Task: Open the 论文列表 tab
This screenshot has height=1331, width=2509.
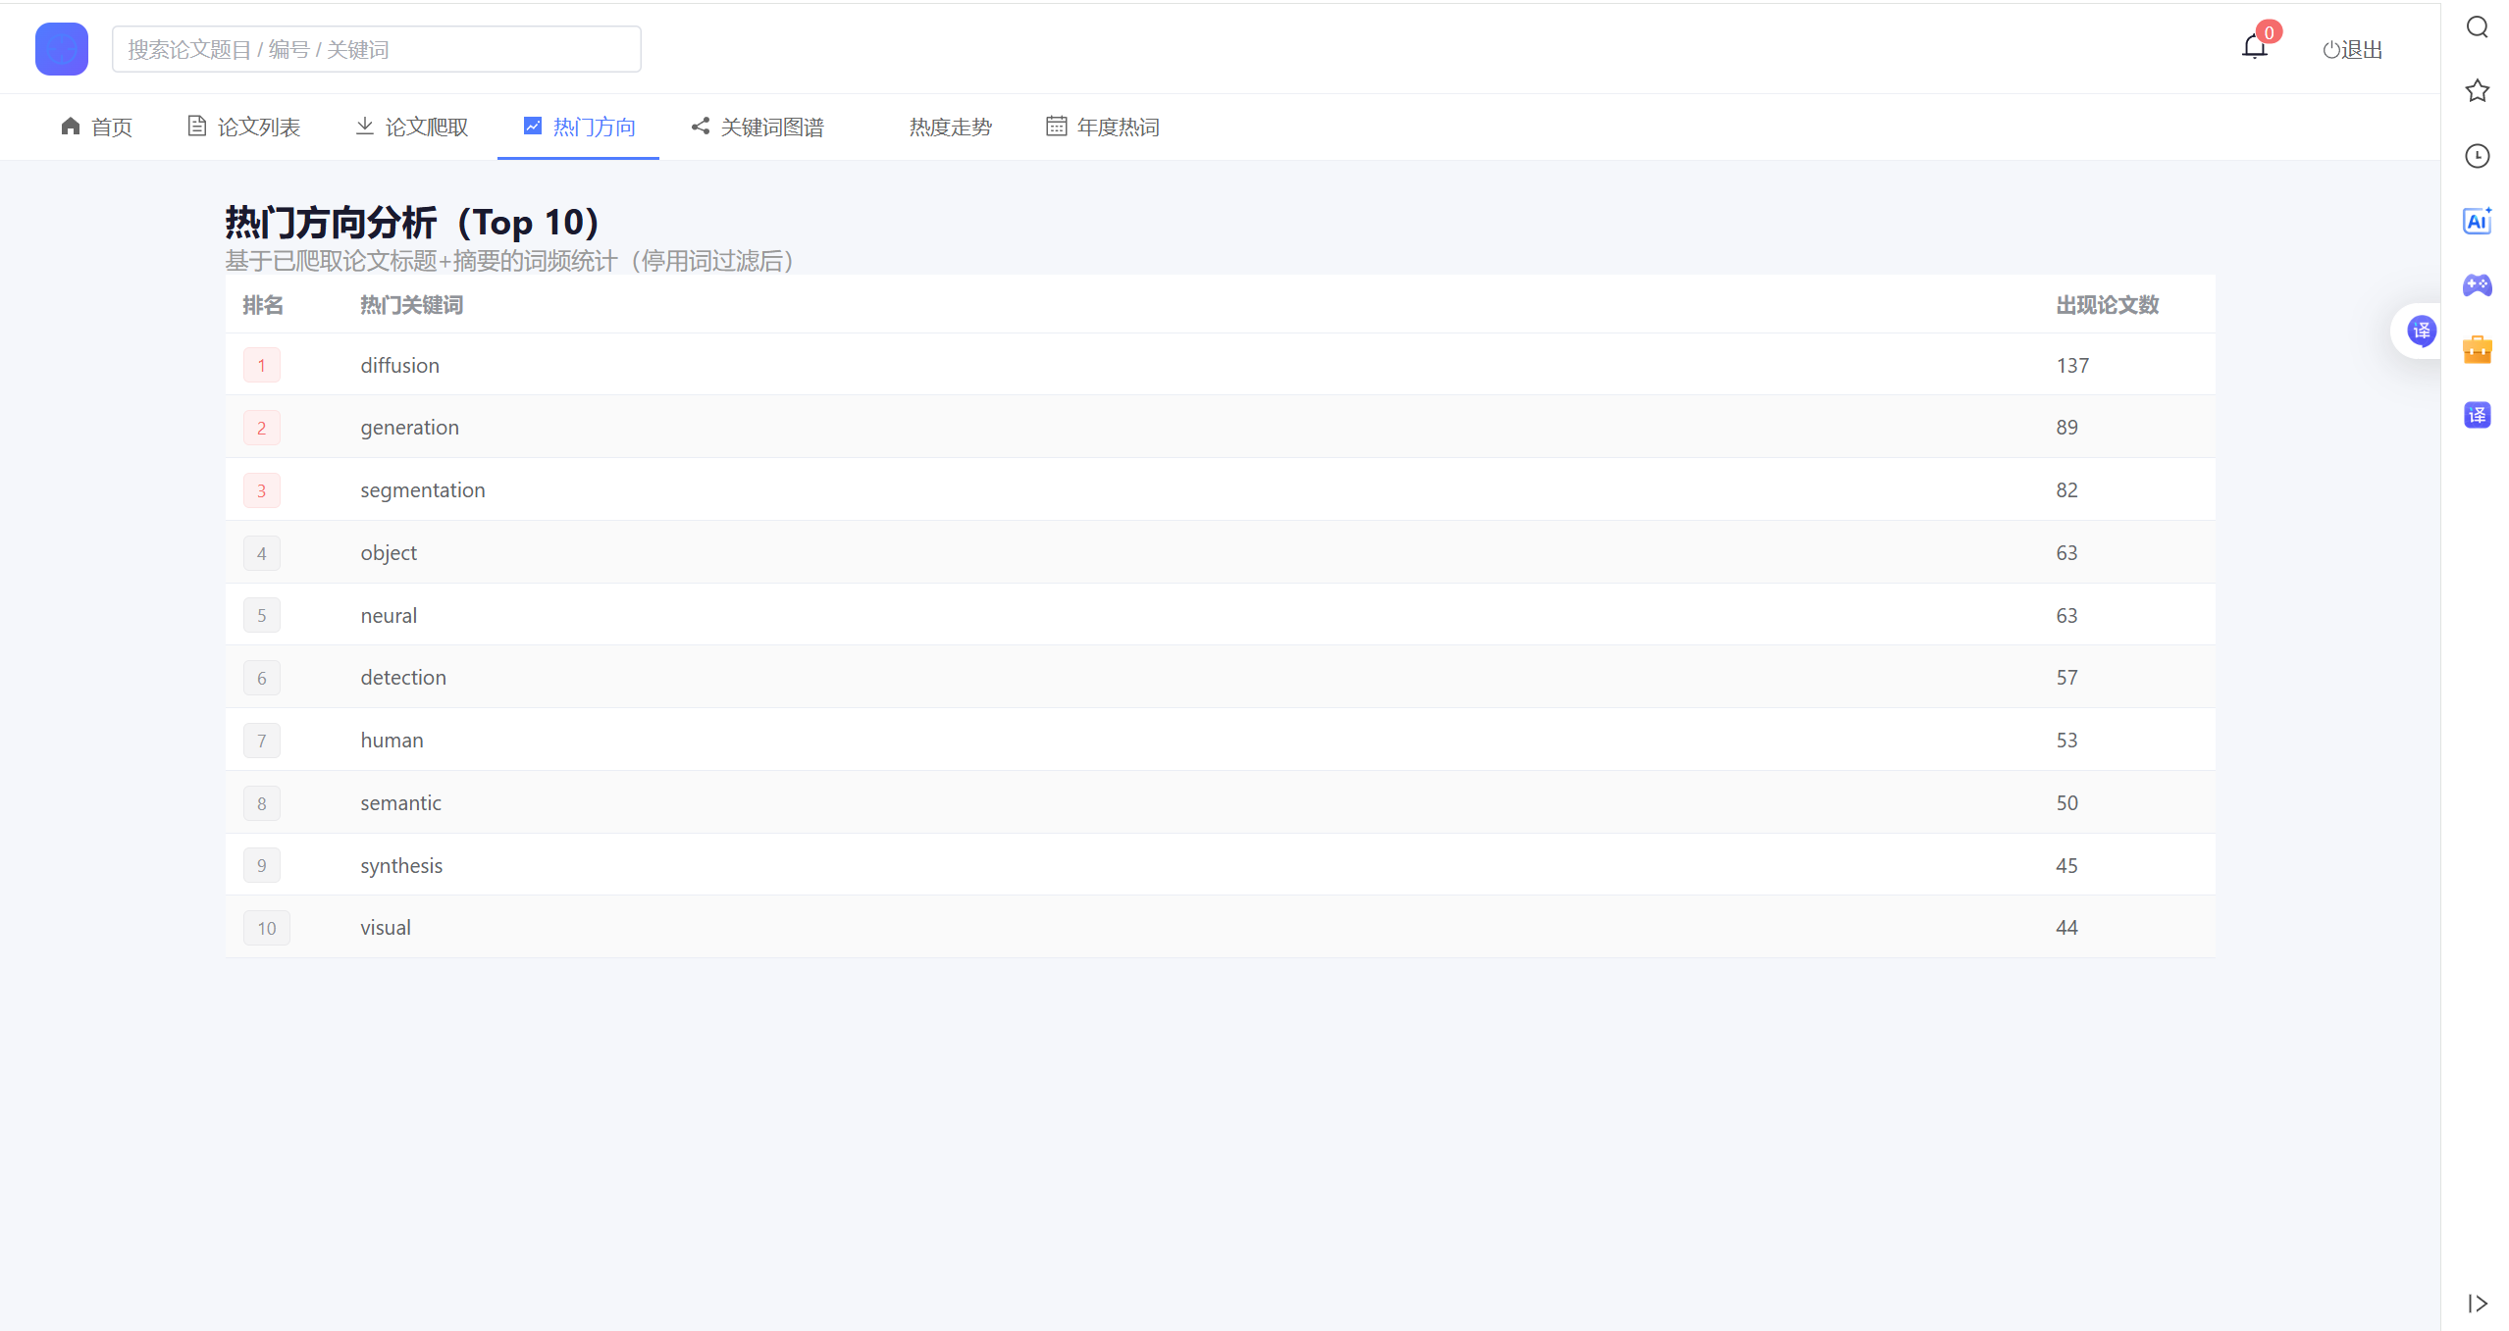Action: 244,127
